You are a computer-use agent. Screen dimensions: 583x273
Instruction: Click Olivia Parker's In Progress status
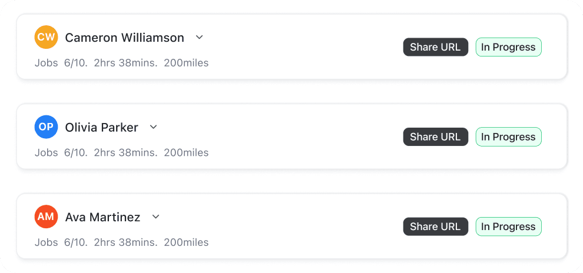pyautogui.click(x=508, y=137)
